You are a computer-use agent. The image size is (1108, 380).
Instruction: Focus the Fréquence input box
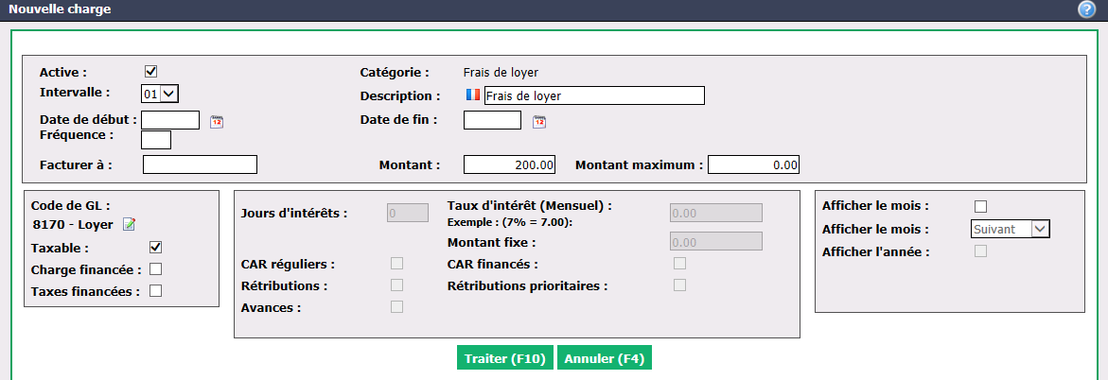click(156, 140)
